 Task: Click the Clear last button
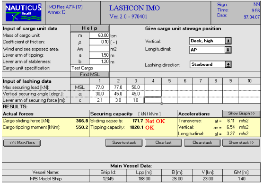pos(163,143)
